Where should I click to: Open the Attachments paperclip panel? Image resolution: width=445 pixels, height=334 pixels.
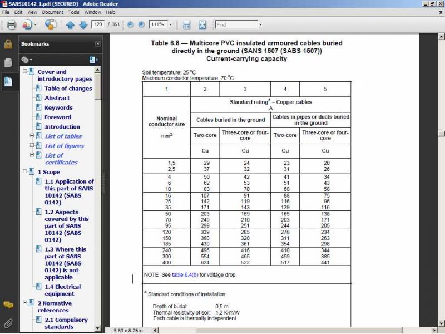[8, 323]
